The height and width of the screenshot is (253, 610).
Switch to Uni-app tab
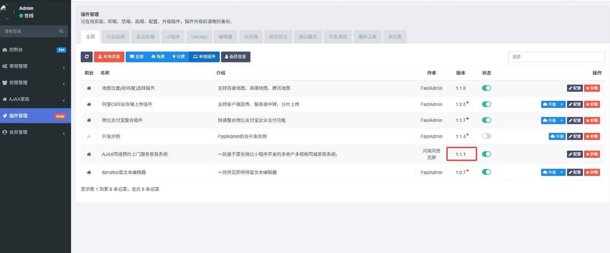[x=199, y=37]
